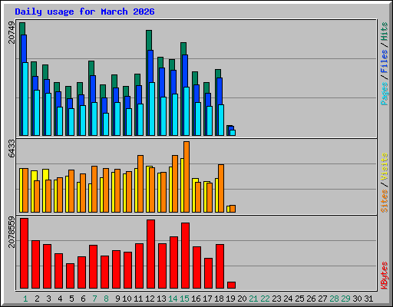Viewport: 393px width, 307px height.
Task: Click the 20749 hits axis value
Action: (x=12, y=32)
